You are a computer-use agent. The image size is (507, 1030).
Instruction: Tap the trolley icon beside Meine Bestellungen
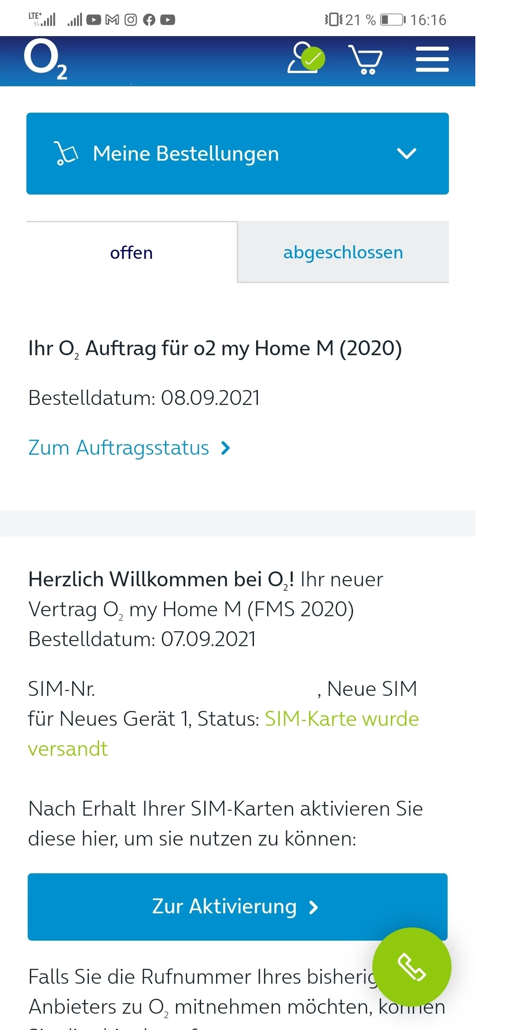66,154
